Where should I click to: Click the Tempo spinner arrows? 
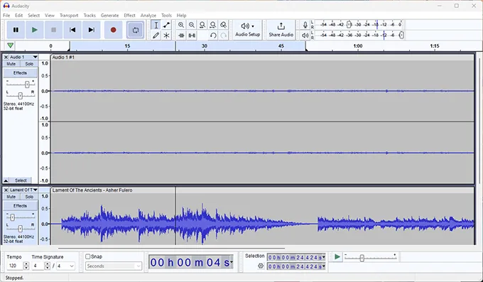[x=26, y=266]
